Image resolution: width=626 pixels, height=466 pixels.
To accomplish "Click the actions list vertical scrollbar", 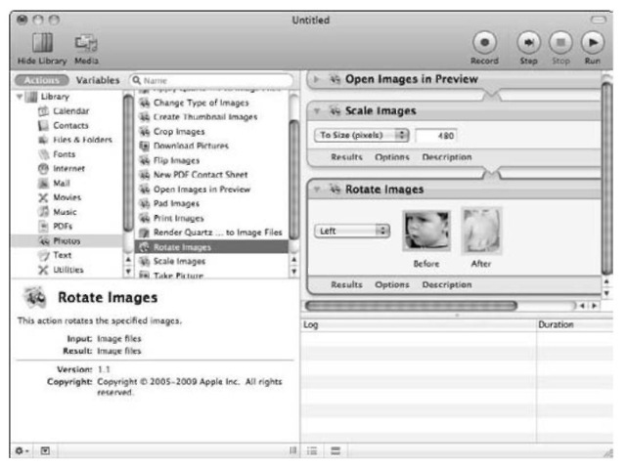I will (x=293, y=180).
